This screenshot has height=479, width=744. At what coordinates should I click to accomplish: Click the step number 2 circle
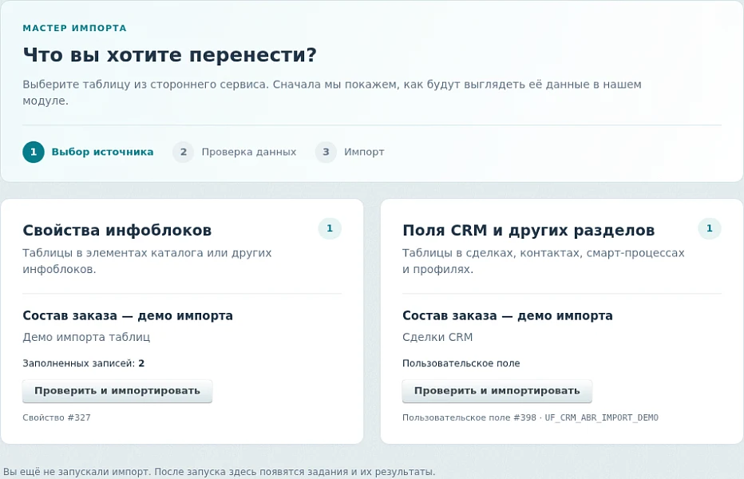point(183,152)
